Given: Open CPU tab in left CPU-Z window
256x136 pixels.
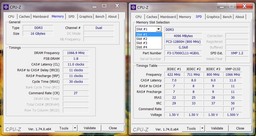Looking at the screenshot, I should coord(11,16).
